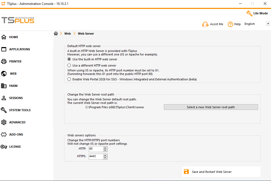Screen dimensions: 271x181
Task: Save and Restart Web Server
Action: point(212,172)
